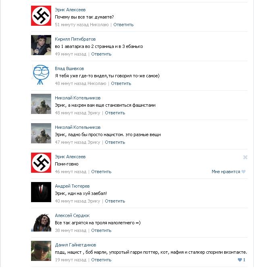Image resolution: width=254 pixels, height=269 pixels.
Task: Click Ответить under the 19 минут назад comment
Action: click(101, 260)
